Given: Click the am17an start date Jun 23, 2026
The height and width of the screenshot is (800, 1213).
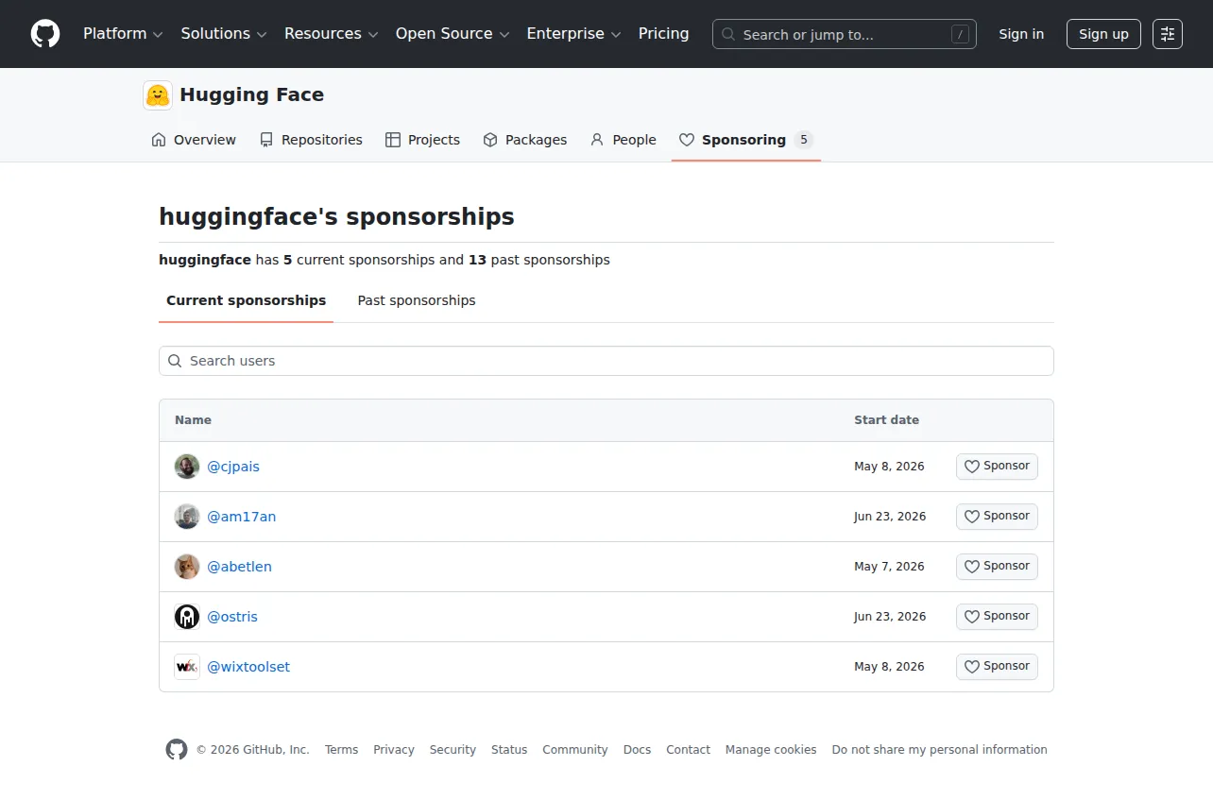Looking at the screenshot, I should pos(890,517).
